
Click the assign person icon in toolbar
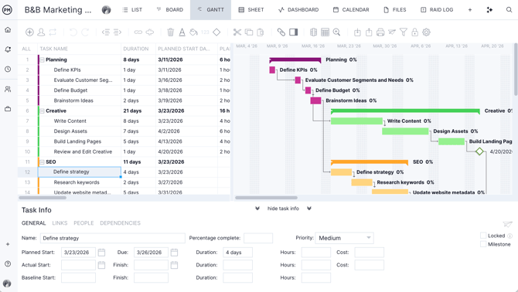coord(41,32)
